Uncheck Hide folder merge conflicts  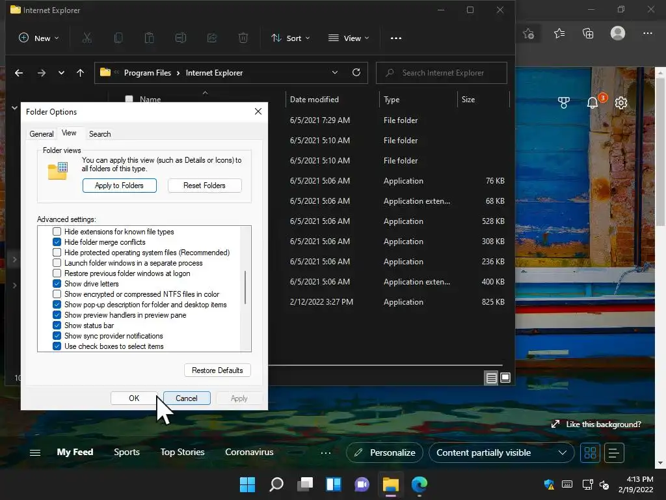coord(57,242)
